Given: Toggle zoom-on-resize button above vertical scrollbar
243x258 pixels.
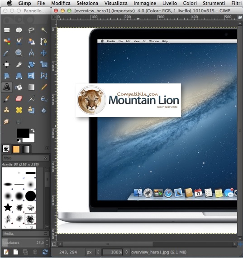Looking at the screenshot, I should [240, 17].
